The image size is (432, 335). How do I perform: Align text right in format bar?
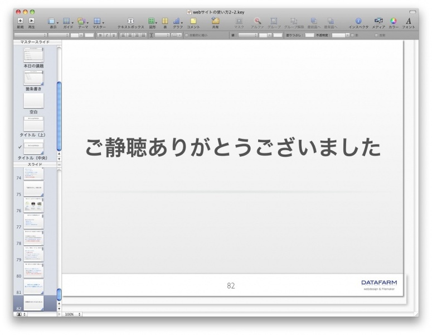137,35
